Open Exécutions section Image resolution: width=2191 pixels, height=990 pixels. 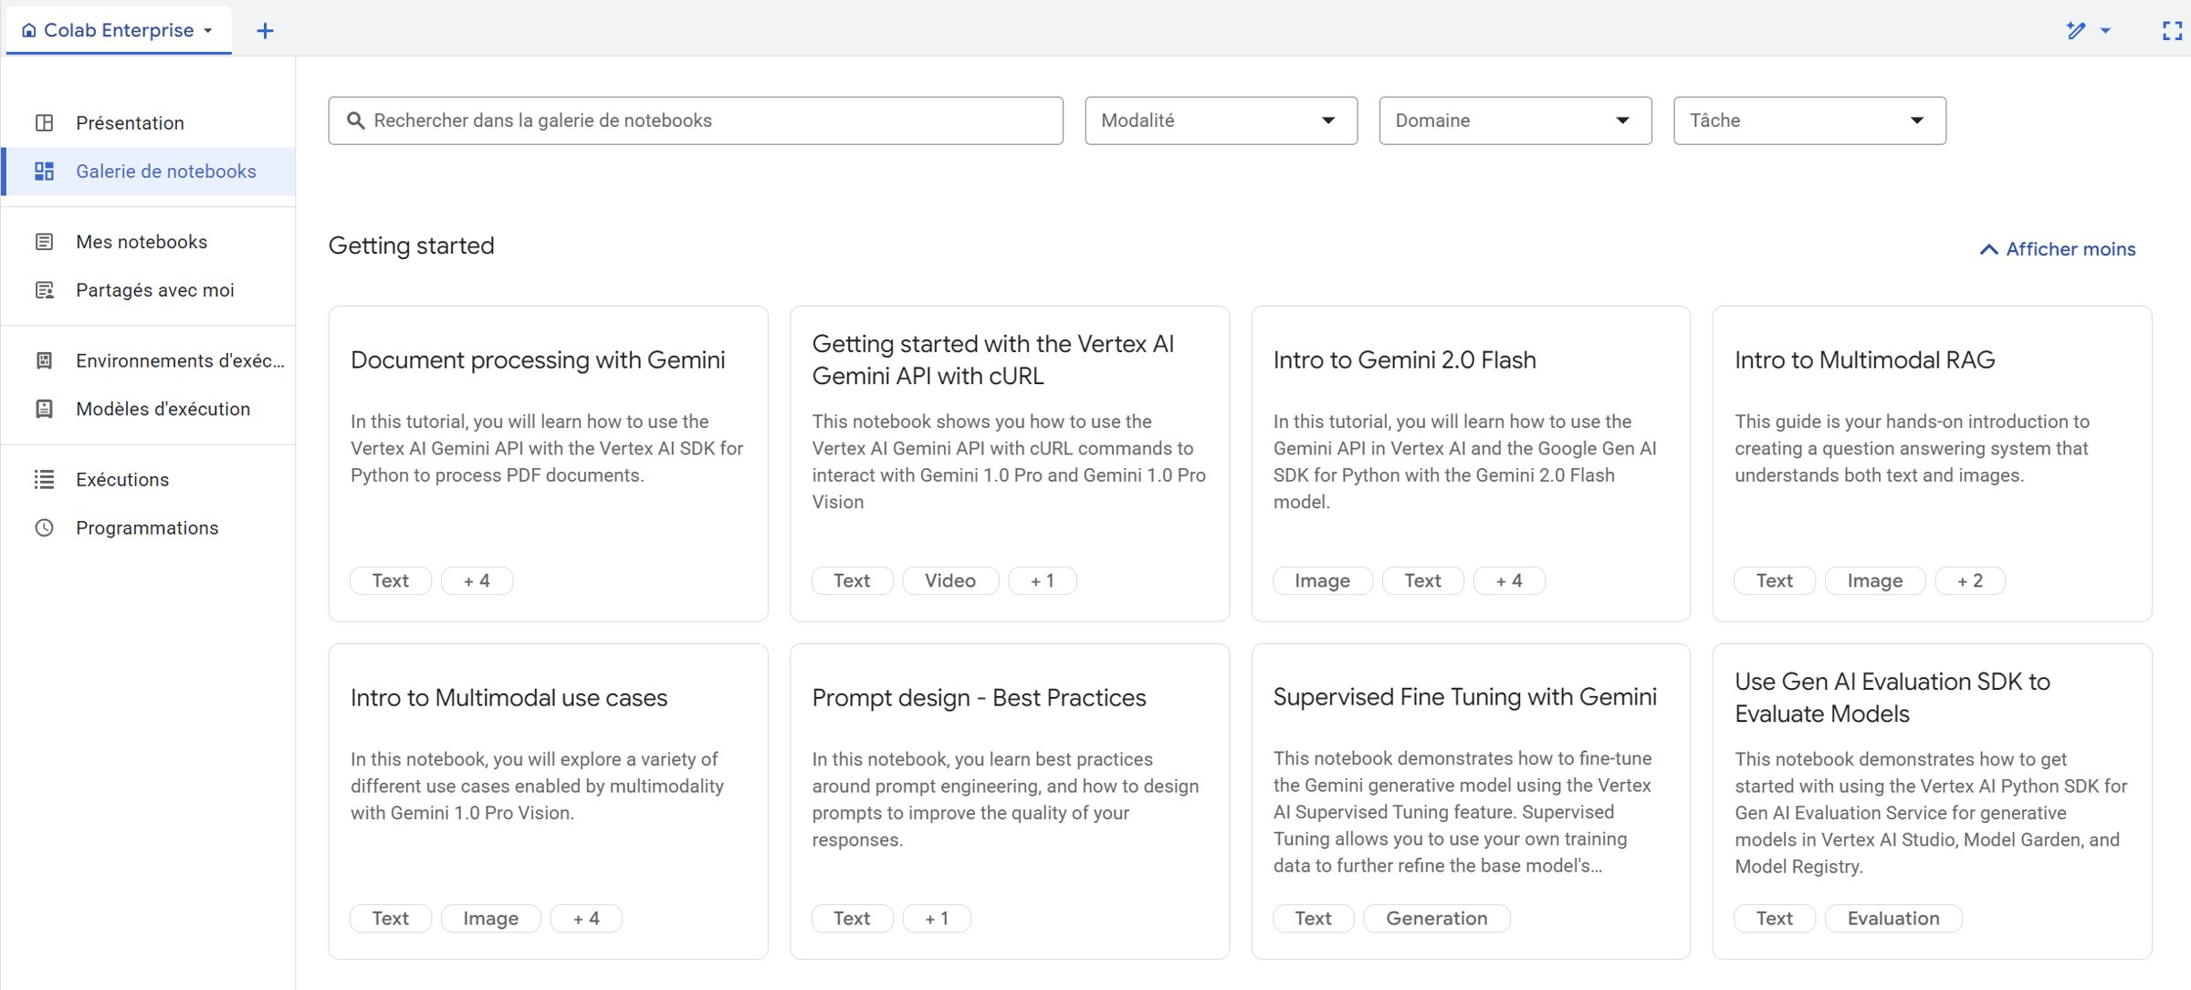coord(148,478)
